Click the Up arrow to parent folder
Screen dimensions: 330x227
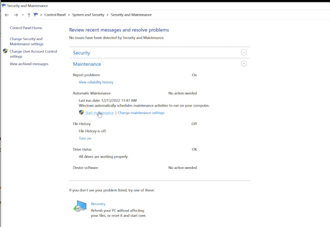pos(29,15)
